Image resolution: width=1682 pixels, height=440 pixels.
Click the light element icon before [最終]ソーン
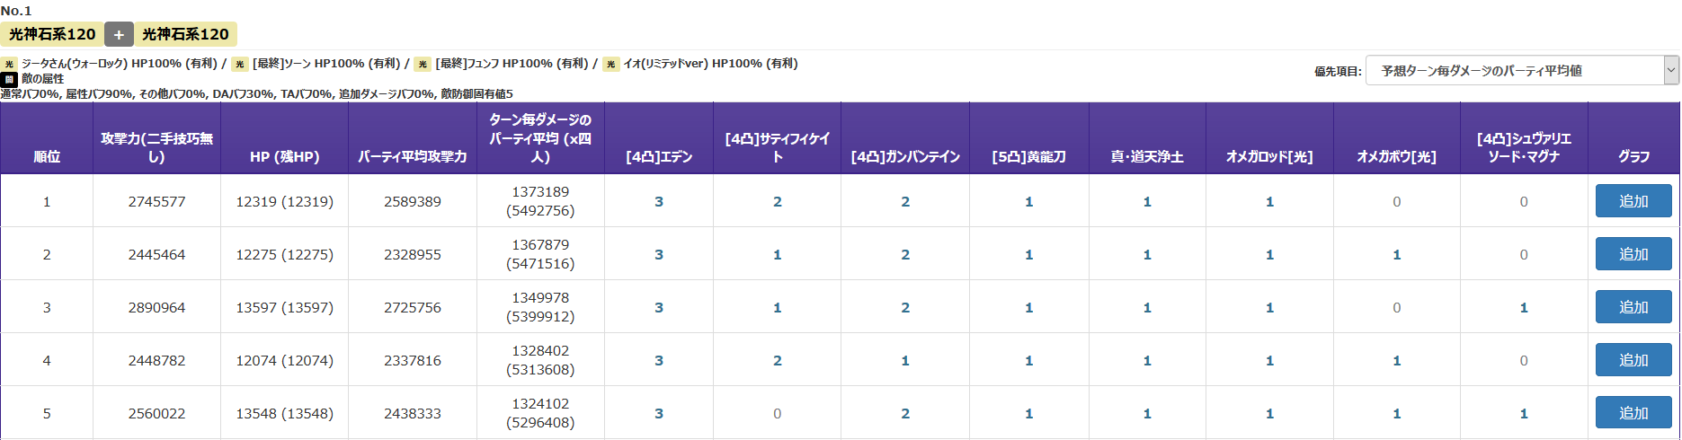pyautogui.click(x=239, y=64)
